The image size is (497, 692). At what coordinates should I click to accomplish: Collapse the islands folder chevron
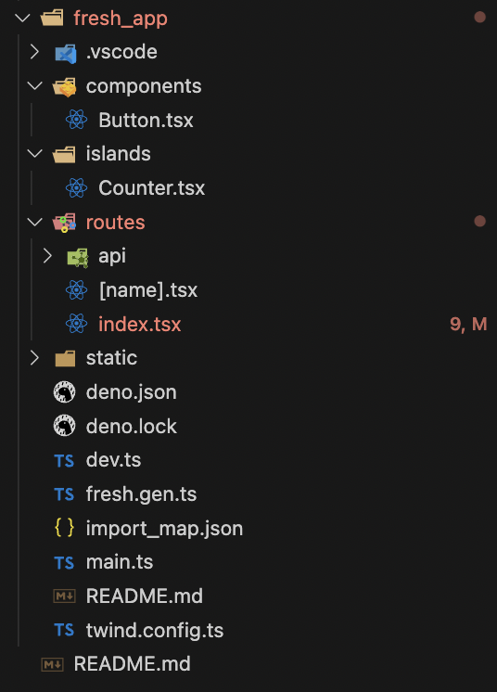click(x=34, y=154)
